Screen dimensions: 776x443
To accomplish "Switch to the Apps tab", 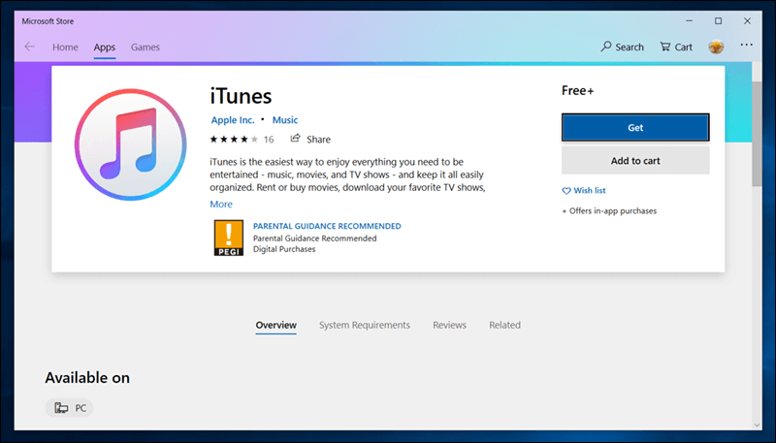I will [x=105, y=47].
